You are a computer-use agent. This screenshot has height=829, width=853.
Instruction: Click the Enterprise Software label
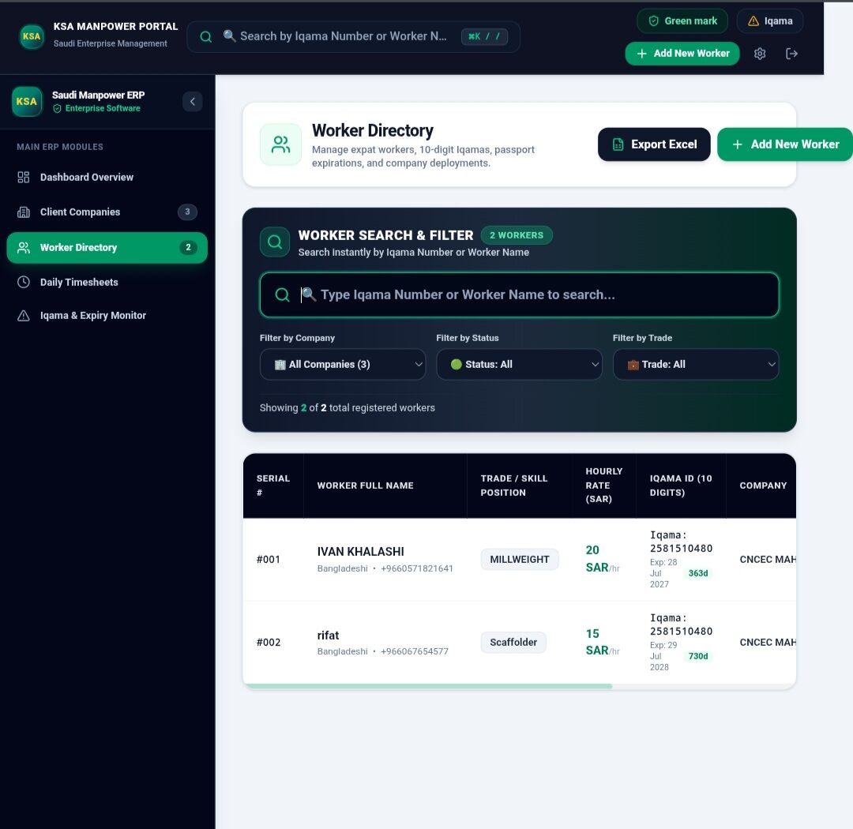click(103, 108)
